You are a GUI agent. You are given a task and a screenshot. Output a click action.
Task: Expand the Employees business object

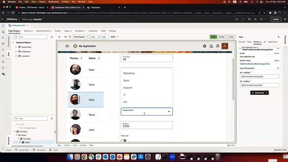click(x=16, y=51)
